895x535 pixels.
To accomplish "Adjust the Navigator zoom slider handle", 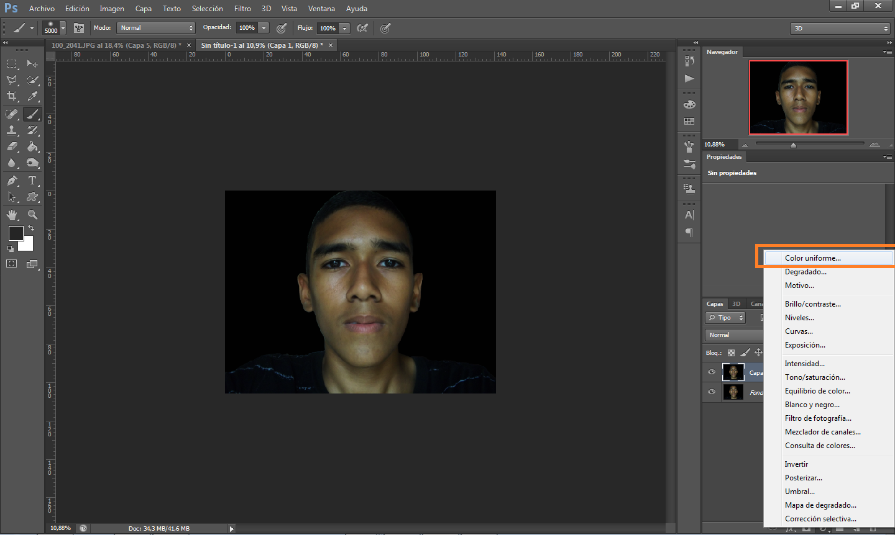I will [x=793, y=145].
